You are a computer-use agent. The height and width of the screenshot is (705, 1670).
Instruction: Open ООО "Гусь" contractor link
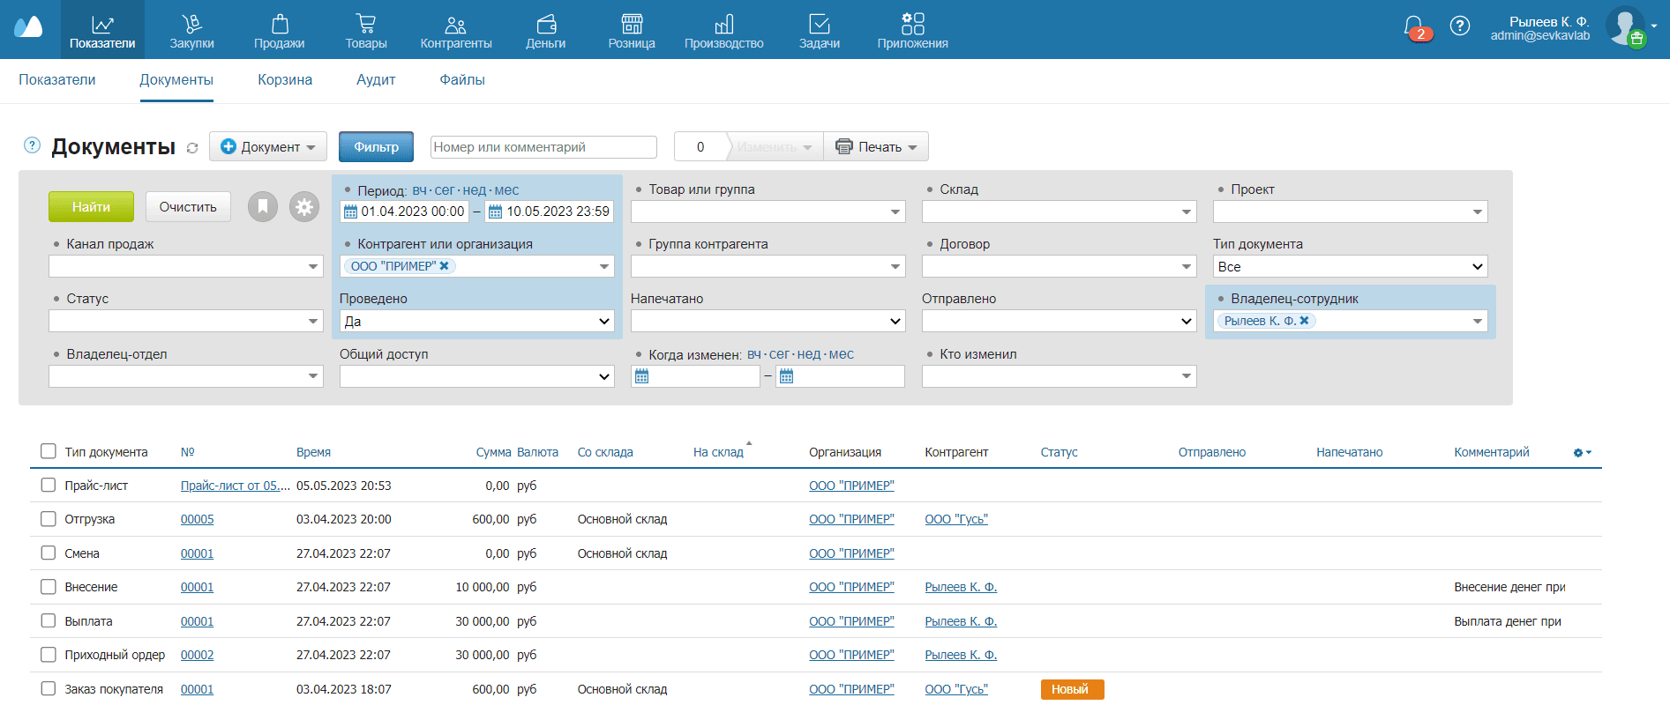tap(956, 520)
